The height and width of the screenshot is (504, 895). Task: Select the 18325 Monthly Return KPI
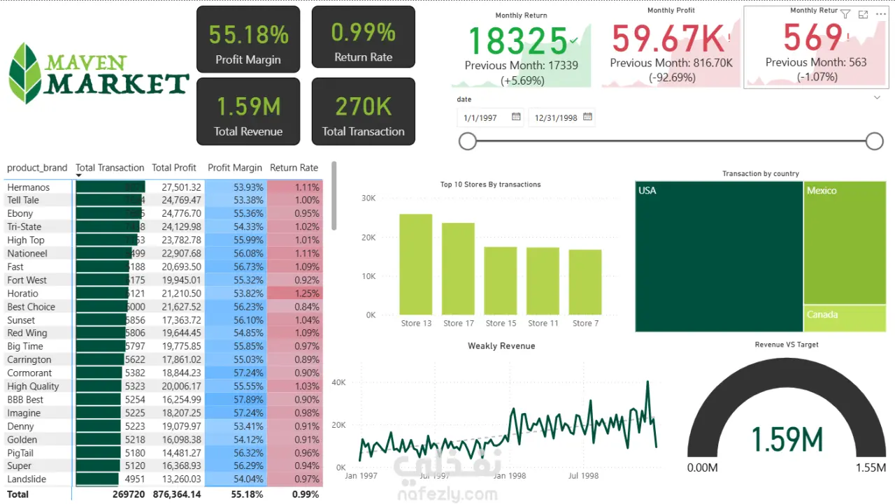point(522,49)
